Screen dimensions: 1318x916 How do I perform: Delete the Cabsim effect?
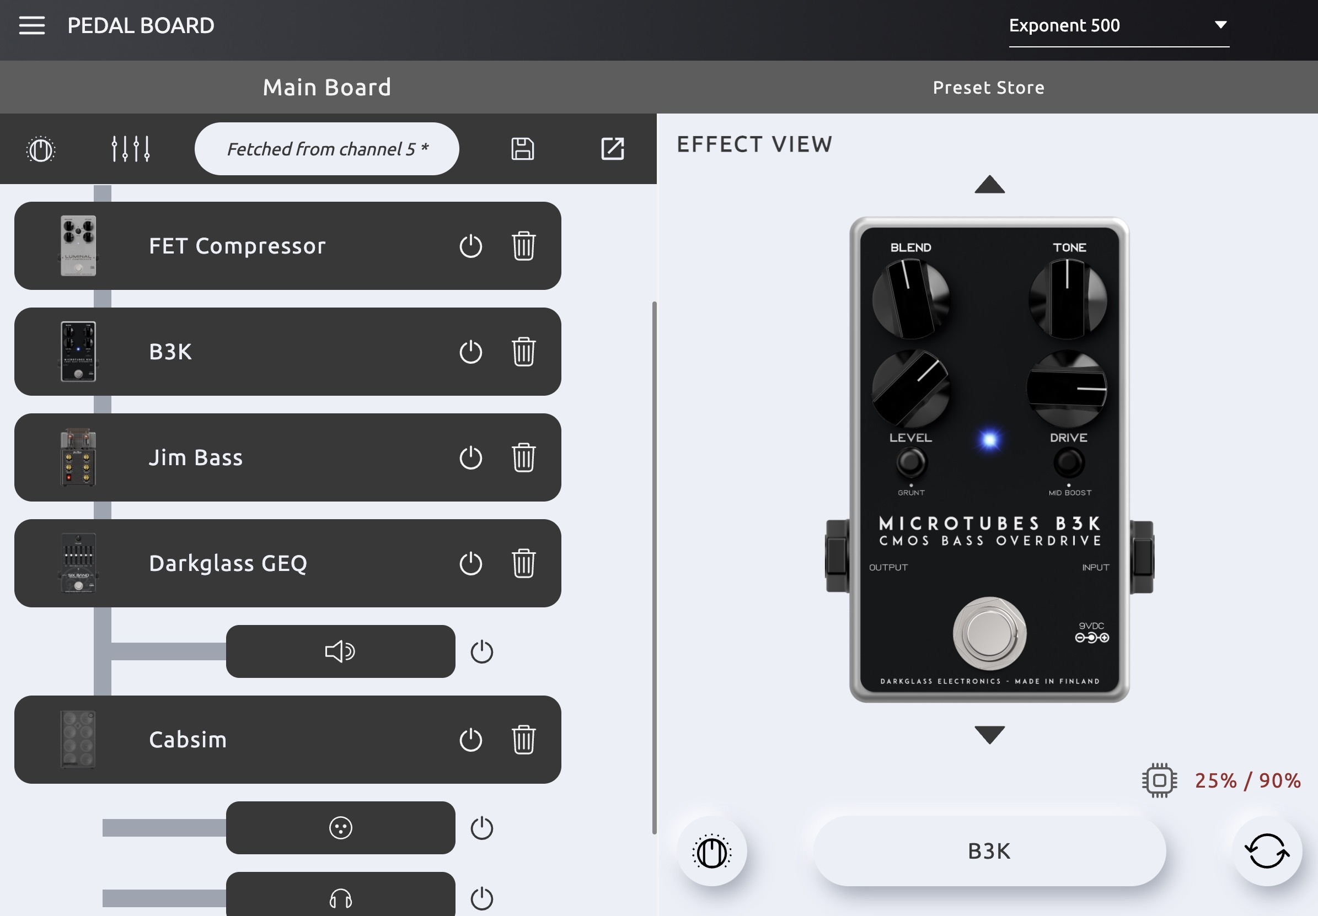click(x=523, y=740)
